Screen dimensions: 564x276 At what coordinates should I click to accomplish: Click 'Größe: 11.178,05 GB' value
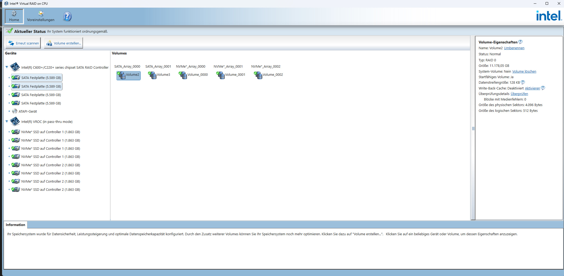(x=494, y=66)
